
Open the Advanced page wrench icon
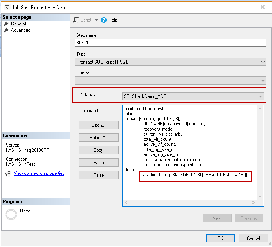tap(6, 30)
